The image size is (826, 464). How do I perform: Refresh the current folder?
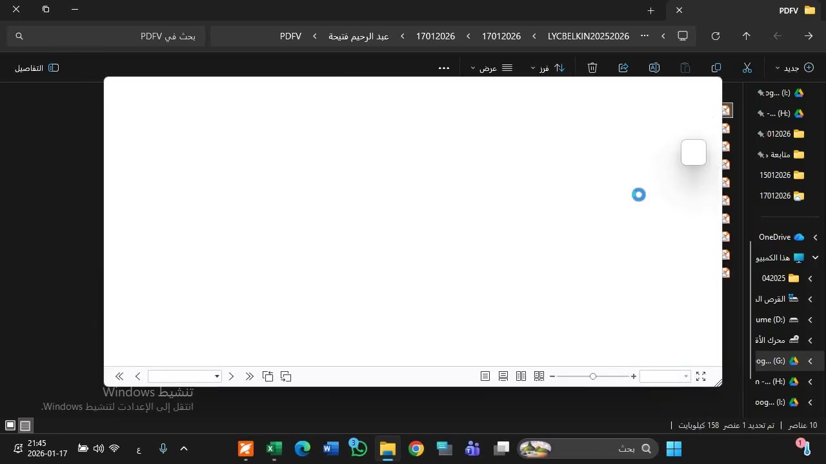tap(715, 36)
